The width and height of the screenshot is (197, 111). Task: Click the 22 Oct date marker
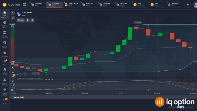(x=121, y=93)
